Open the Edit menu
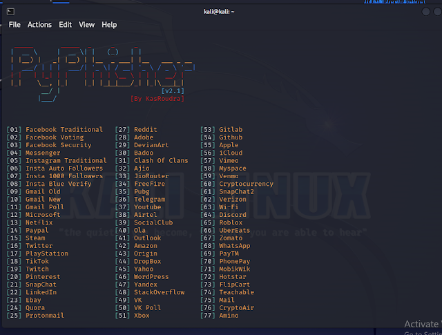 coord(65,25)
